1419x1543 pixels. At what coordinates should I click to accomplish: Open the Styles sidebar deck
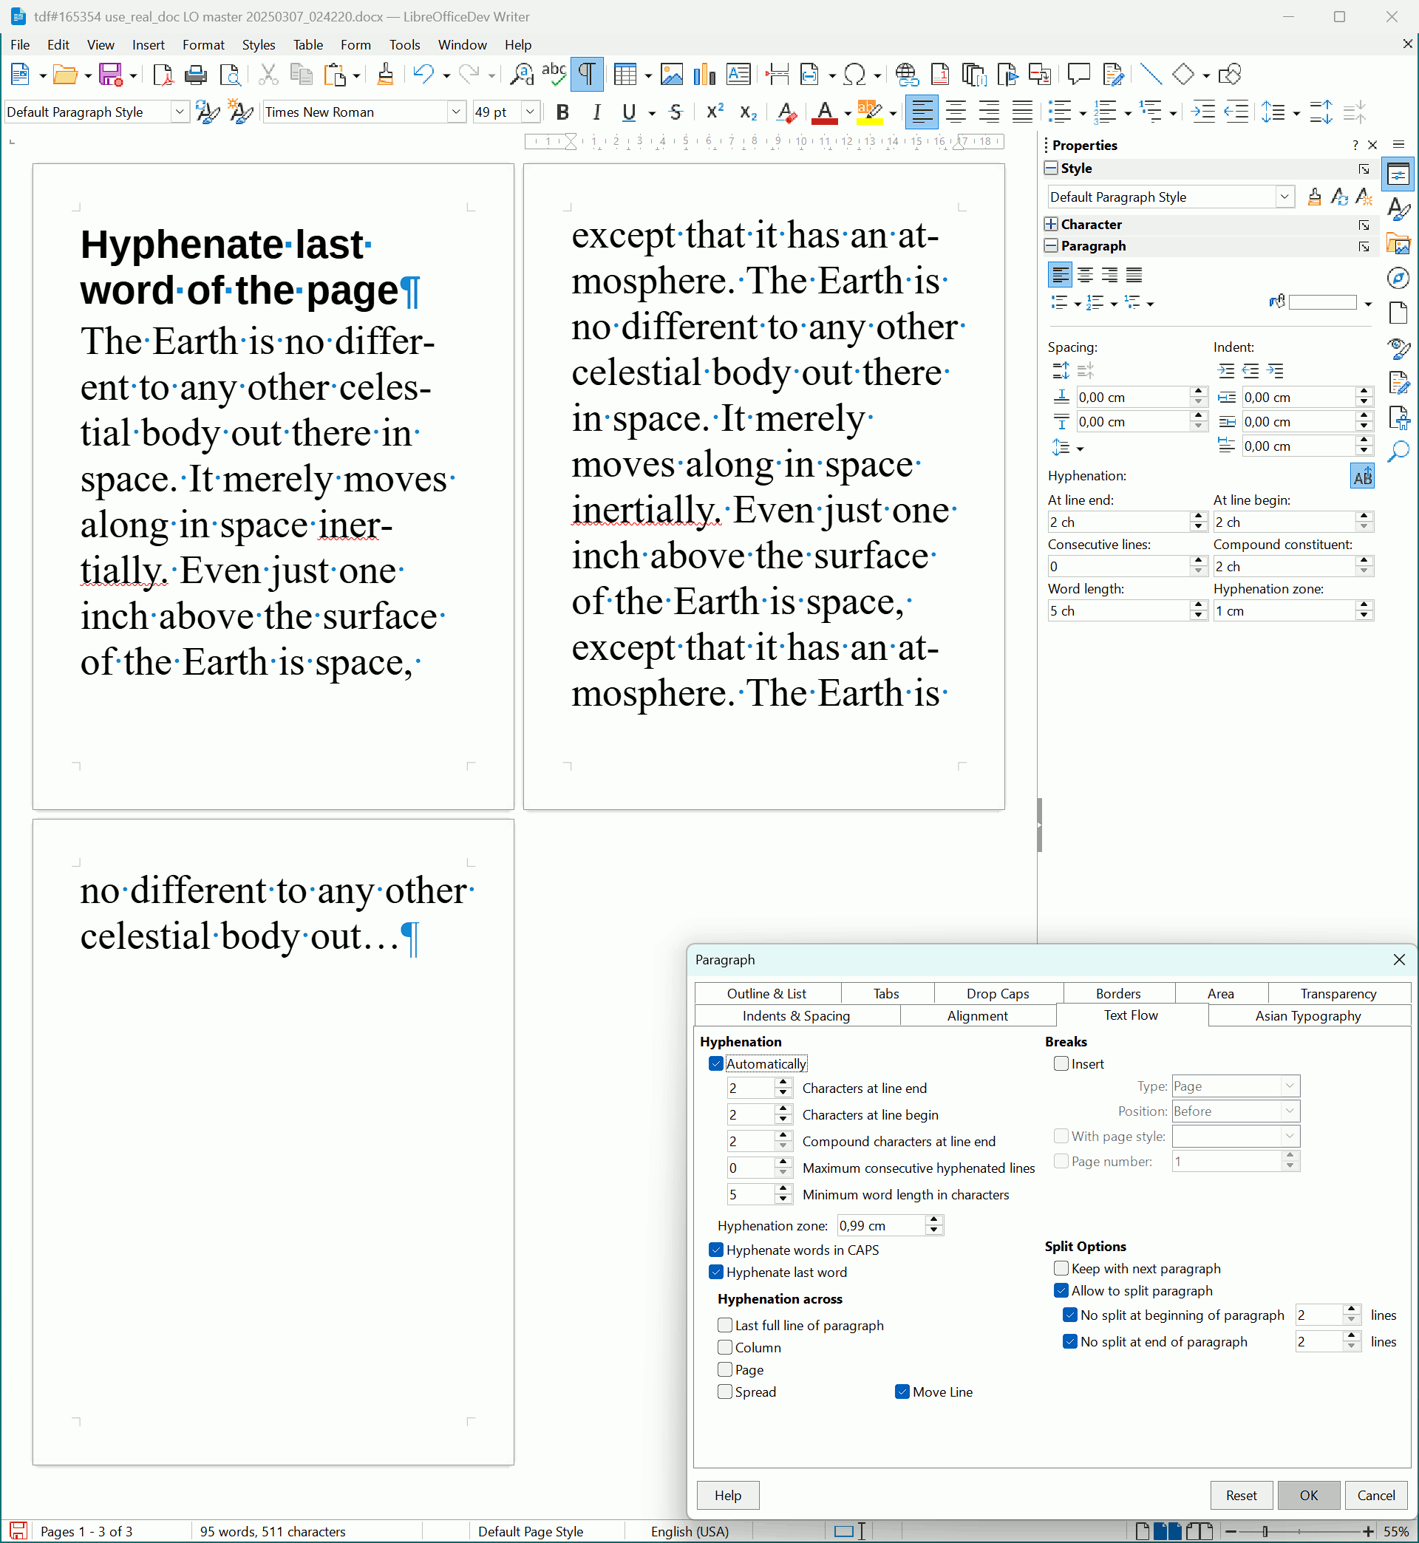pyautogui.click(x=1398, y=209)
